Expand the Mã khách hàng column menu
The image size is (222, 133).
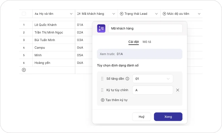click(x=114, y=14)
